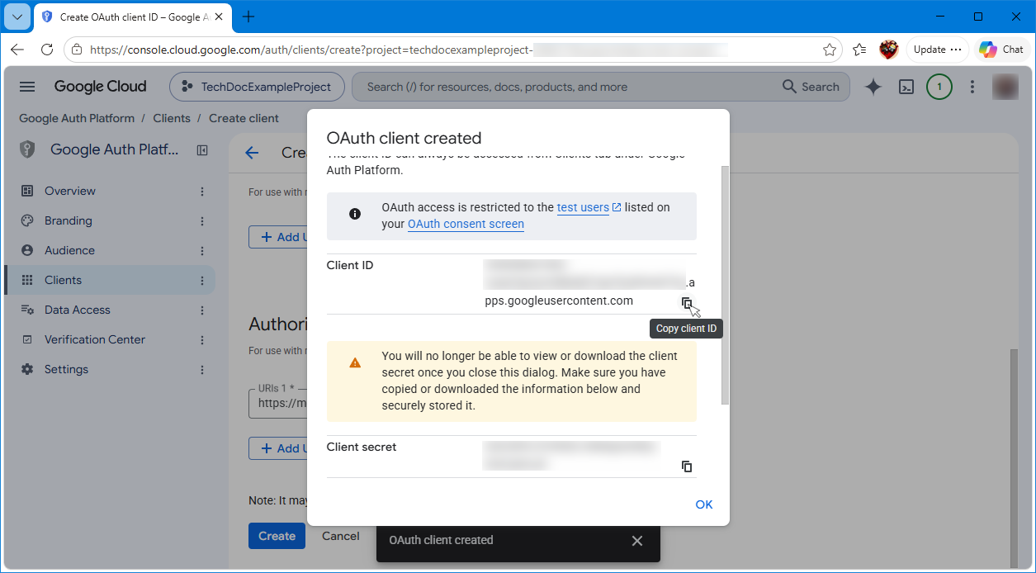Click the Cancel button
Image resolution: width=1036 pixels, height=573 pixels.
(340, 536)
